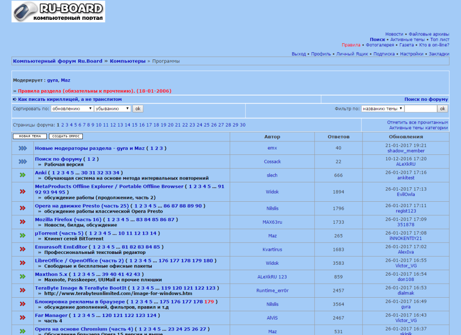461x335 pixels.
Task: Open the Правила раздела red link
Action: 95,91
